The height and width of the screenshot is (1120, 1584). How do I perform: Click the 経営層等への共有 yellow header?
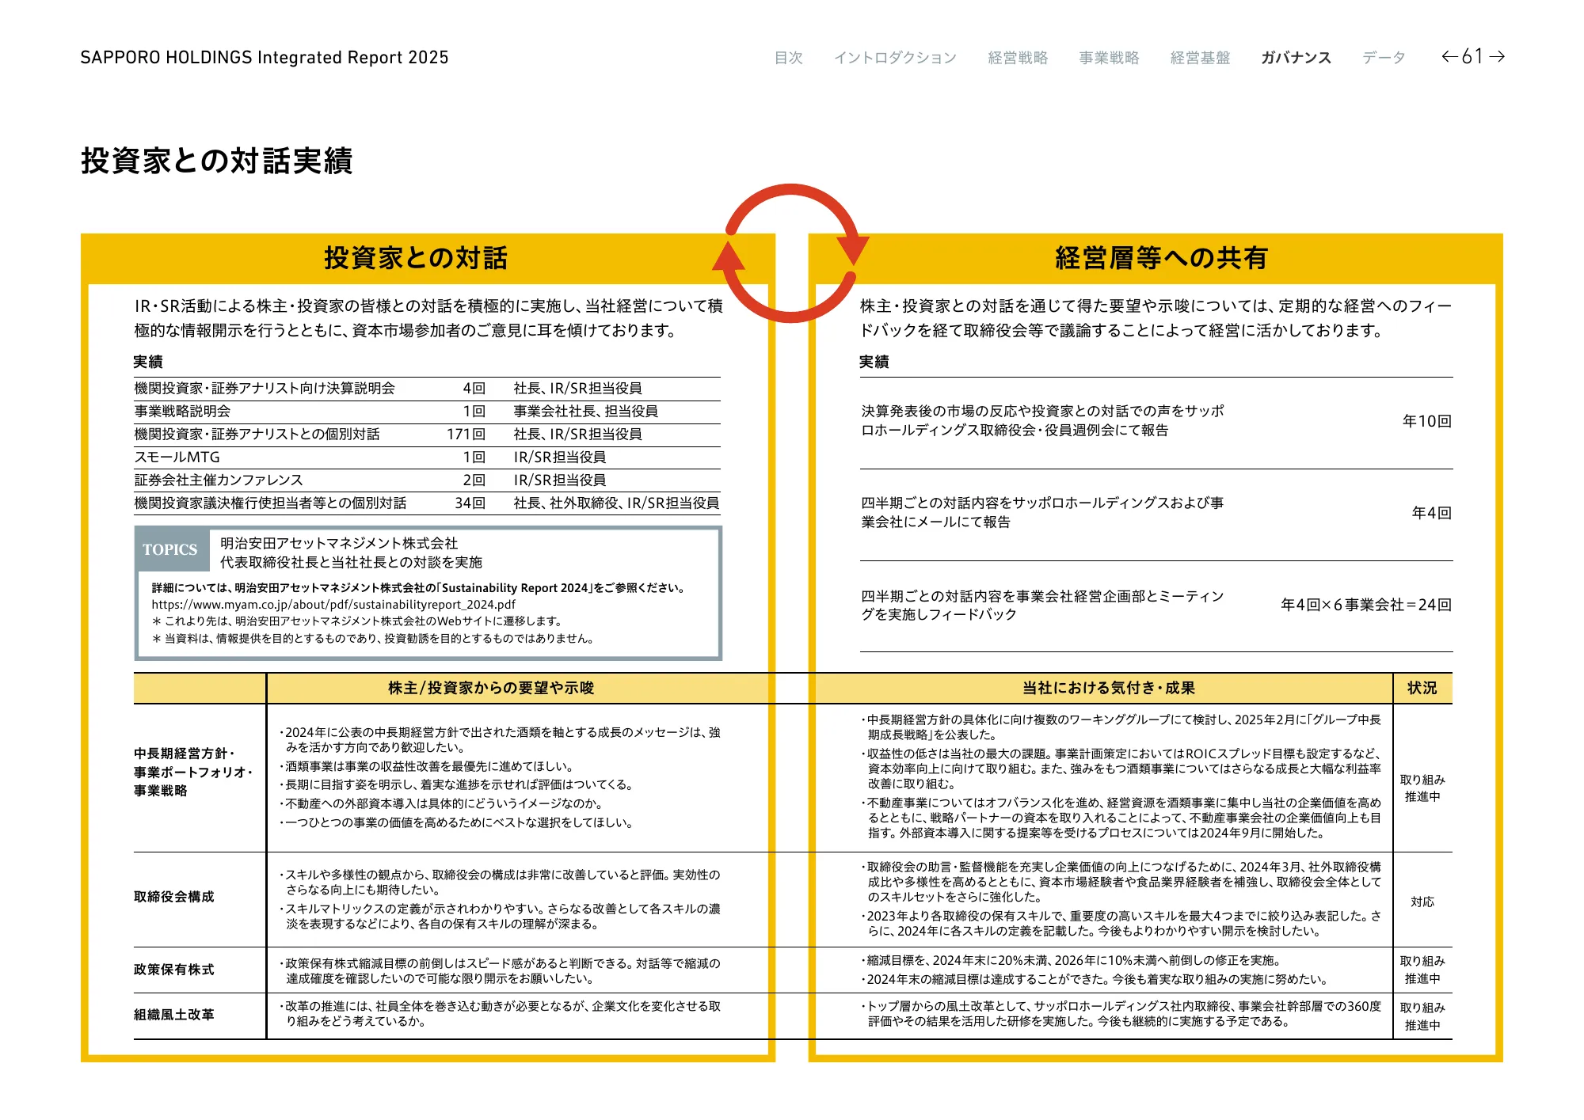[1161, 258]
